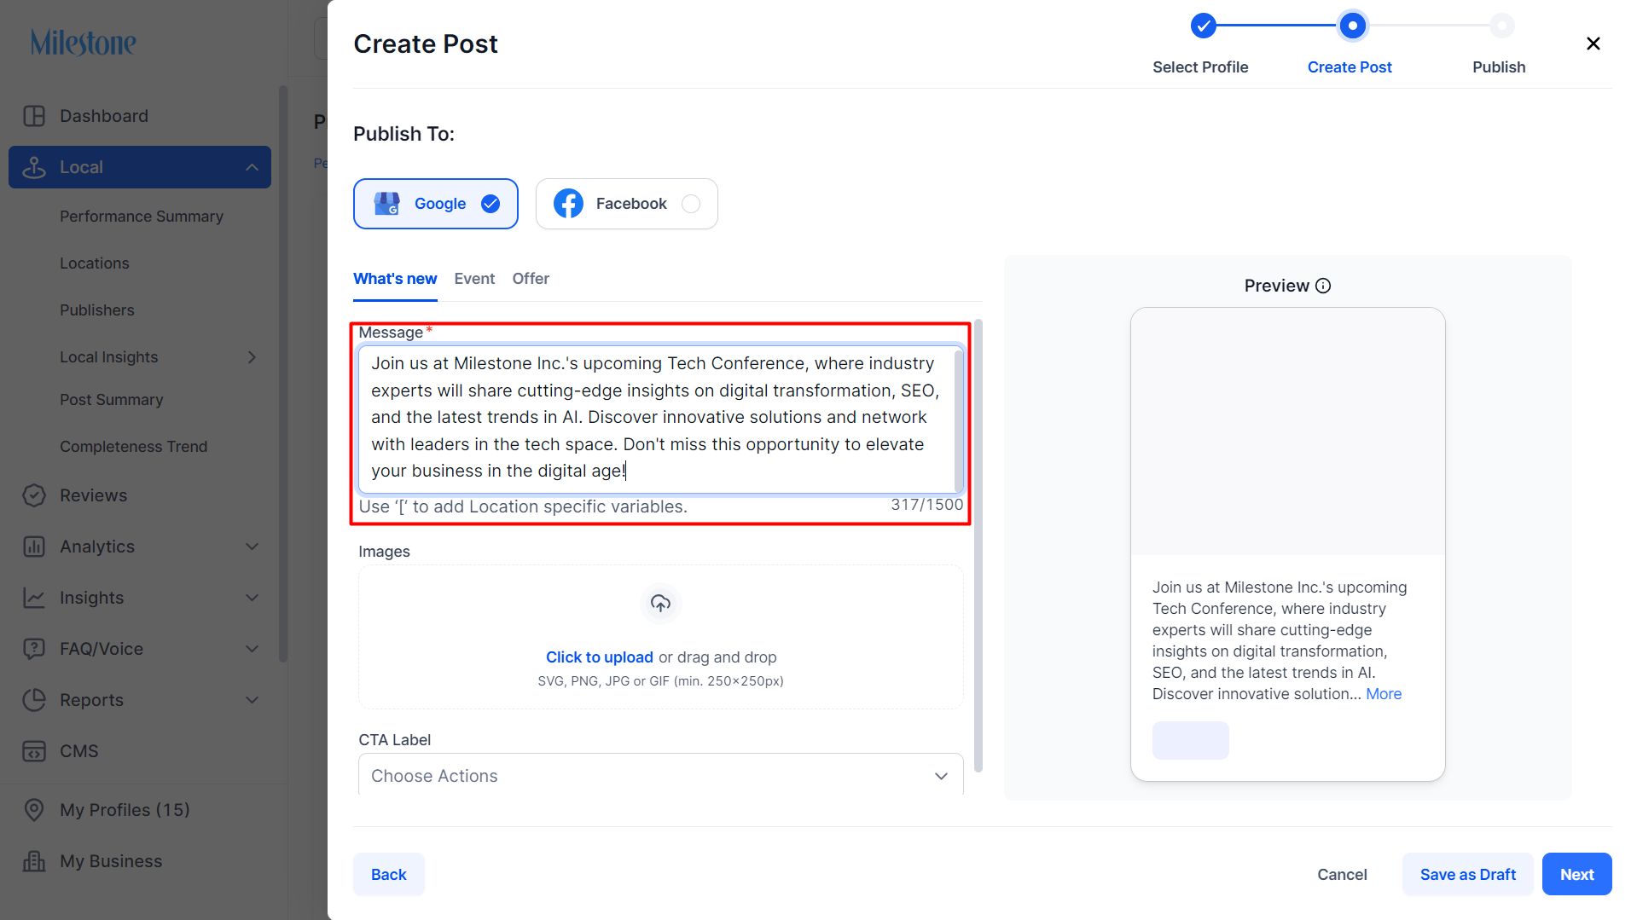
Task: Switch to the Offer tab
Action: pos(531,279)
